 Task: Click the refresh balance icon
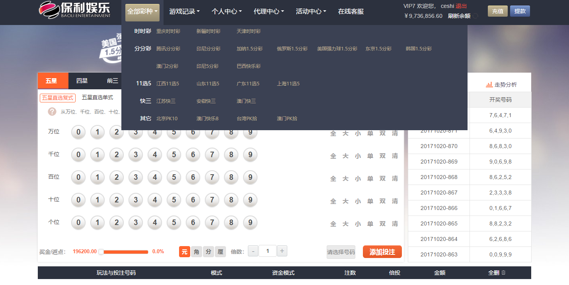pyautogui.click(x=475, y=16)
